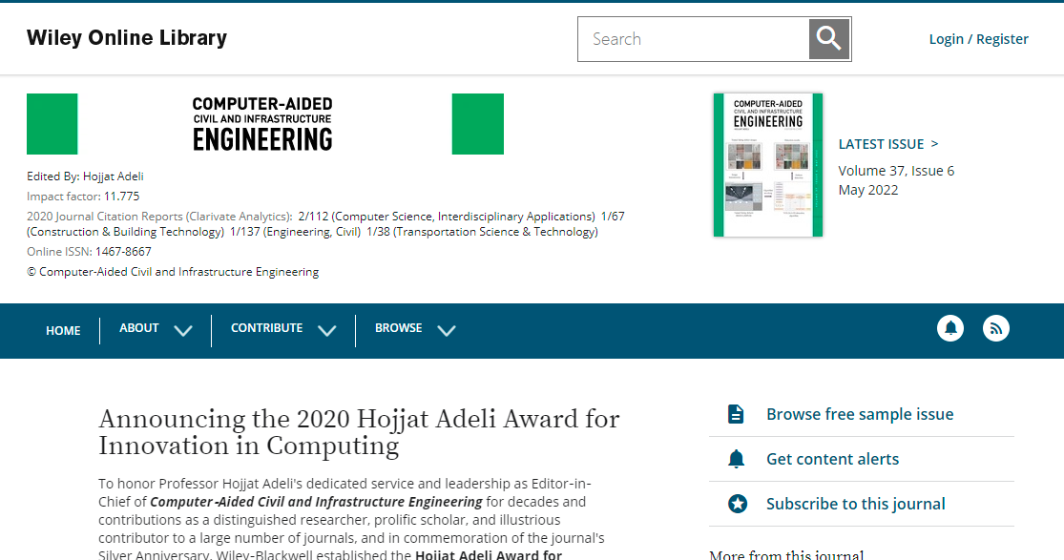Screen dimensions: 1064x560
Task: Click the left green square logo
Action: coord(52,124)
